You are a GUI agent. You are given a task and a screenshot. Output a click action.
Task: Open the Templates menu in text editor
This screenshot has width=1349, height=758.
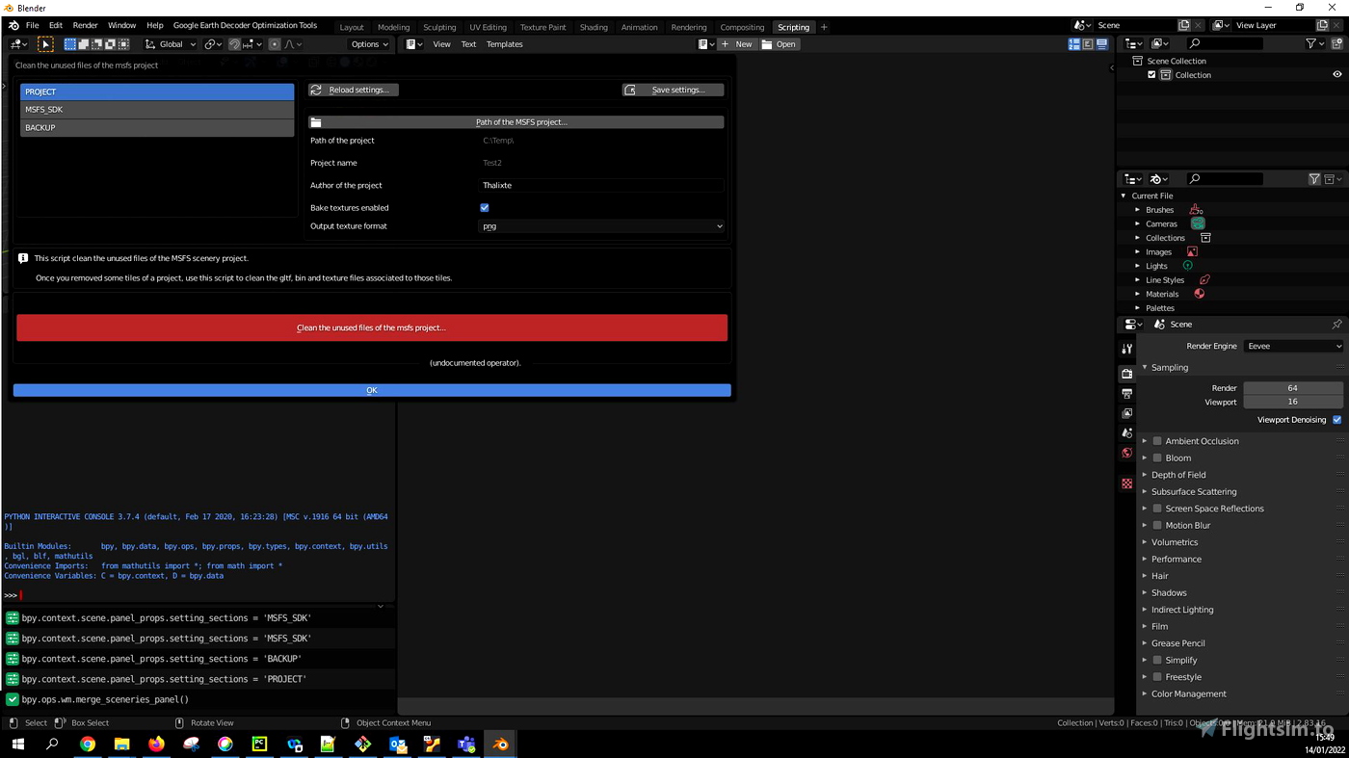(x=504, y=44)
